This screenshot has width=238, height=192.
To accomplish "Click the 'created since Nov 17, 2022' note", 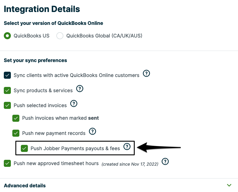I will tap(130, 164).
